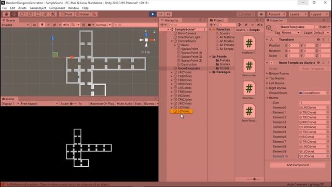Select the Hand tool in toolbar

pyautogui.click(x=6, y=14)
